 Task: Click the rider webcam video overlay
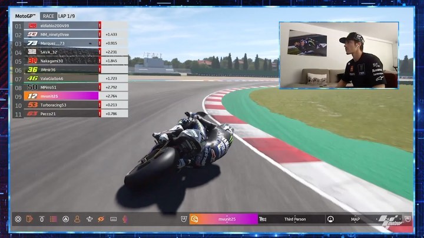(339, 55)
